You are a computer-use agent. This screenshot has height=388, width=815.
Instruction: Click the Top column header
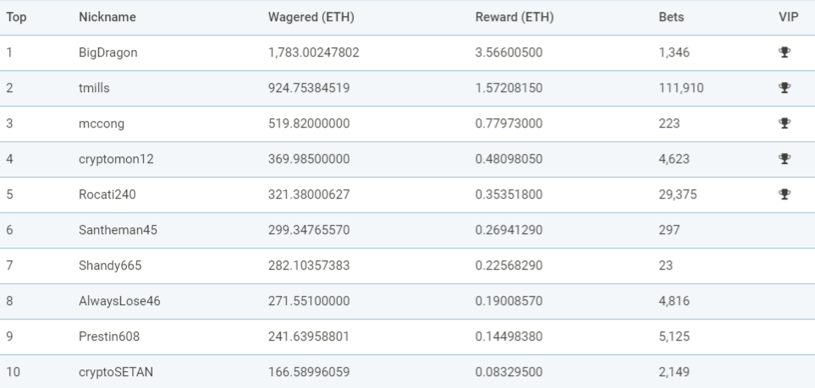coord(16,17)
